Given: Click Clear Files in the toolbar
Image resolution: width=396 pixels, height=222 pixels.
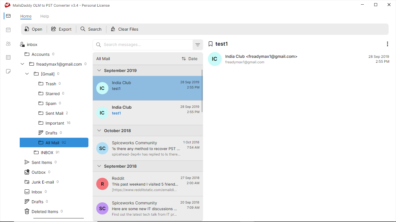Looking at the screenshot, I should pos(125,29).
